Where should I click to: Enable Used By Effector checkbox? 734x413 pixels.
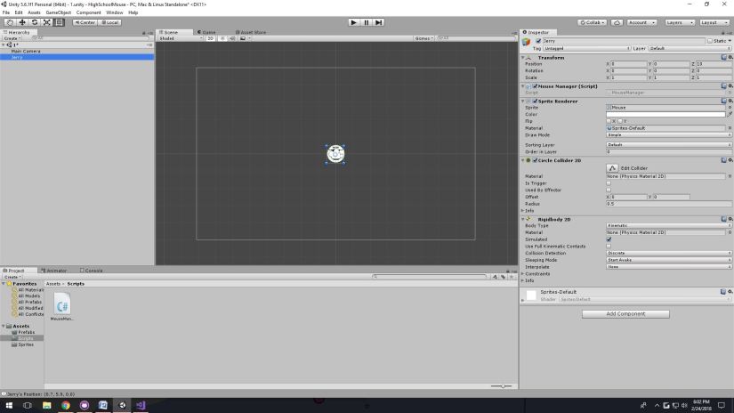pos(609,190)
